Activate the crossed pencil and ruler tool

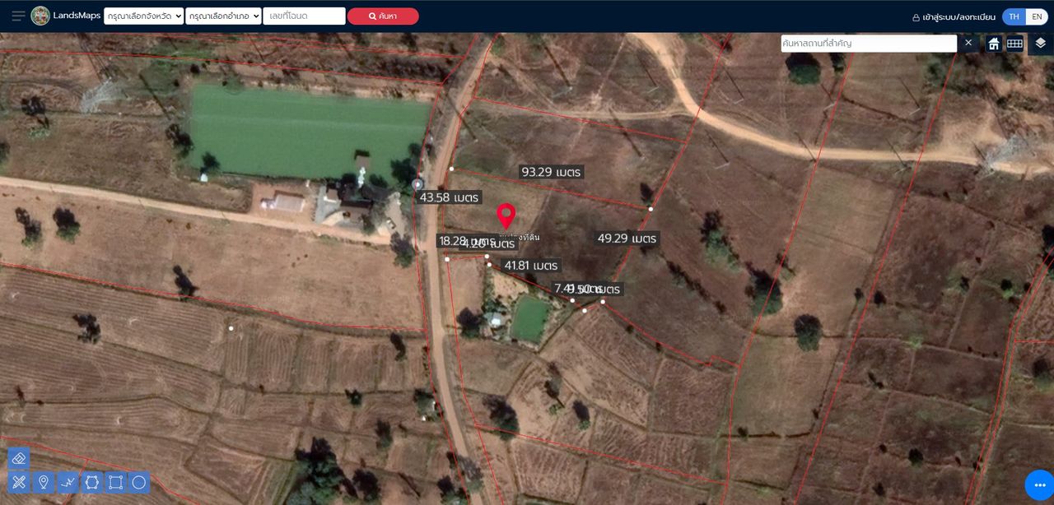(20, 482)
